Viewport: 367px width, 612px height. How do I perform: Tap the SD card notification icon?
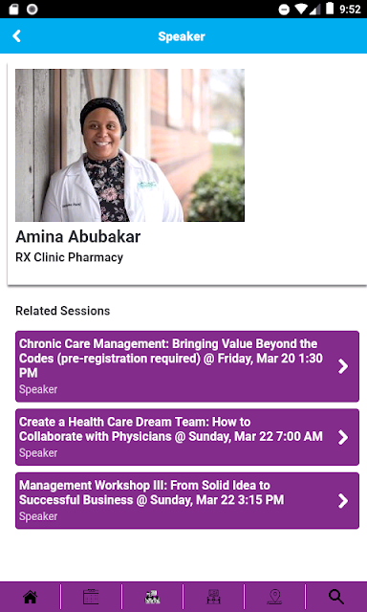tap(13, 9)
